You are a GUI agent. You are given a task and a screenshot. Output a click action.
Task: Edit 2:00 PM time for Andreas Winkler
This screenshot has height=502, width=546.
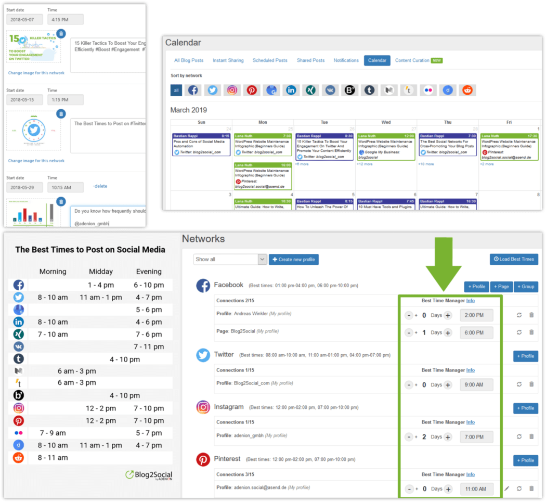point(476,315)
